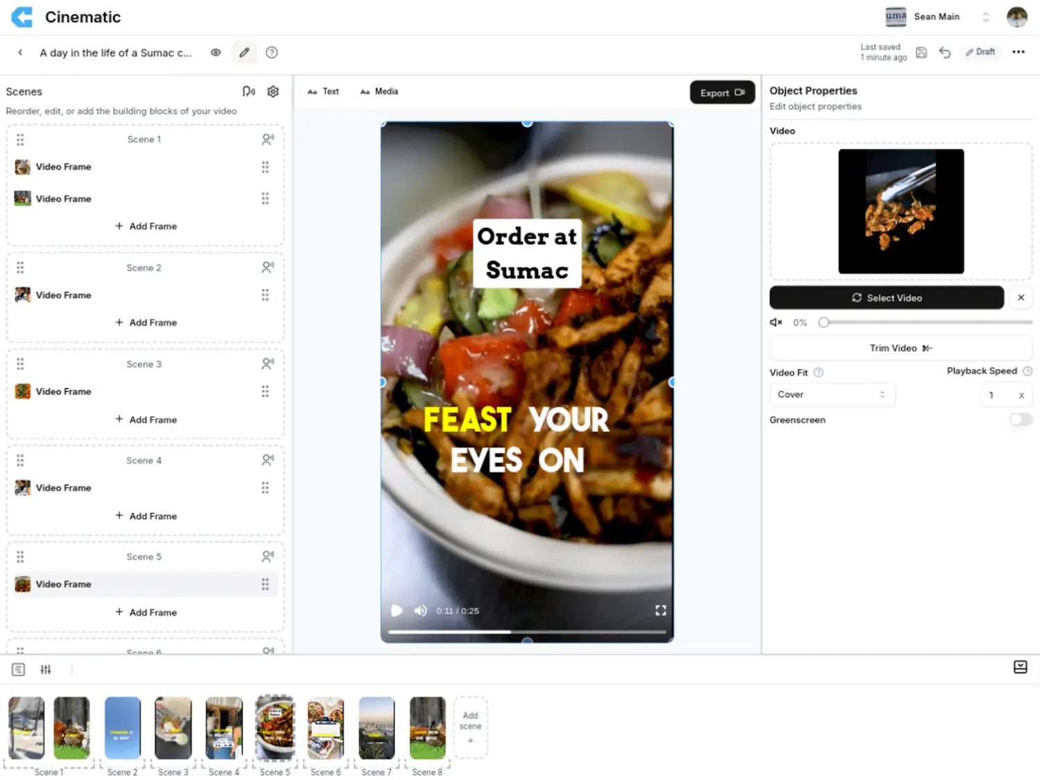Click the Trim Video button
This screenshot has height=780, width=1040.
click(x=900, y=348)
